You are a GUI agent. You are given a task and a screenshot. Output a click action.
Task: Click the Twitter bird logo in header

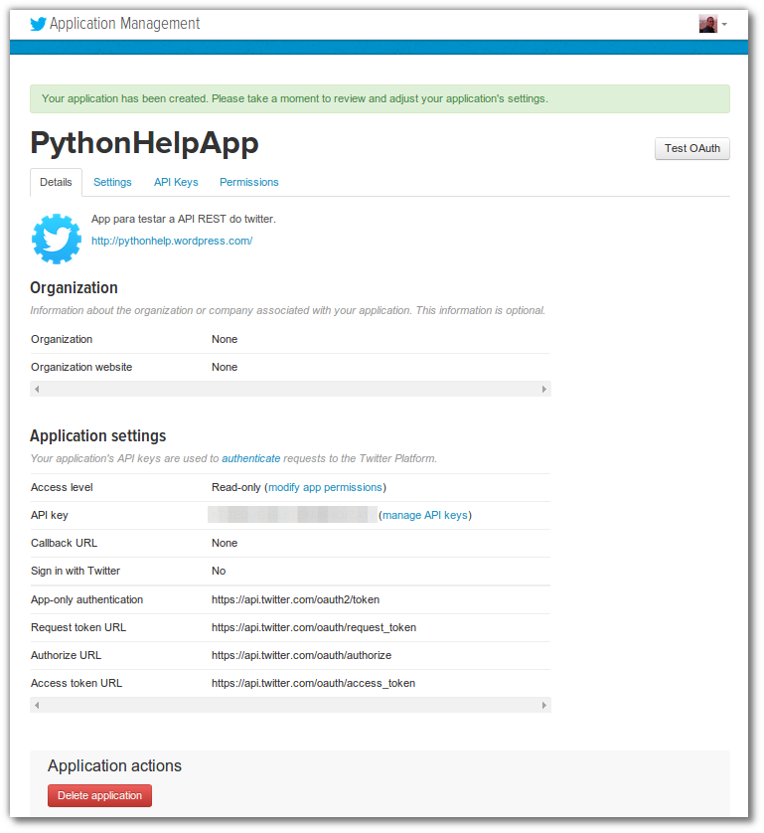(x=38, y=24)
